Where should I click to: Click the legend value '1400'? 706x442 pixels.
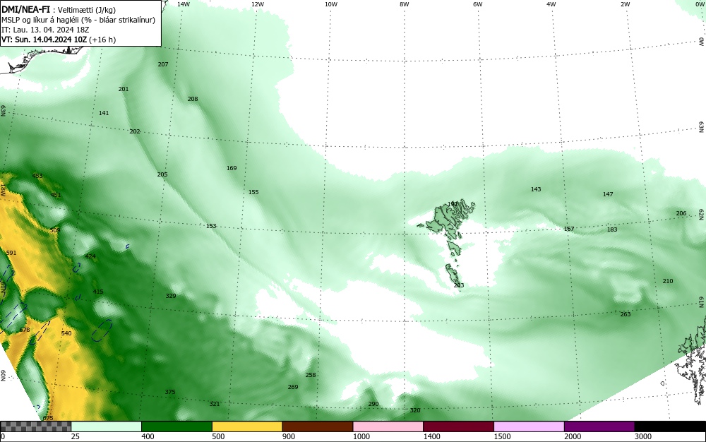pos(432,436)
